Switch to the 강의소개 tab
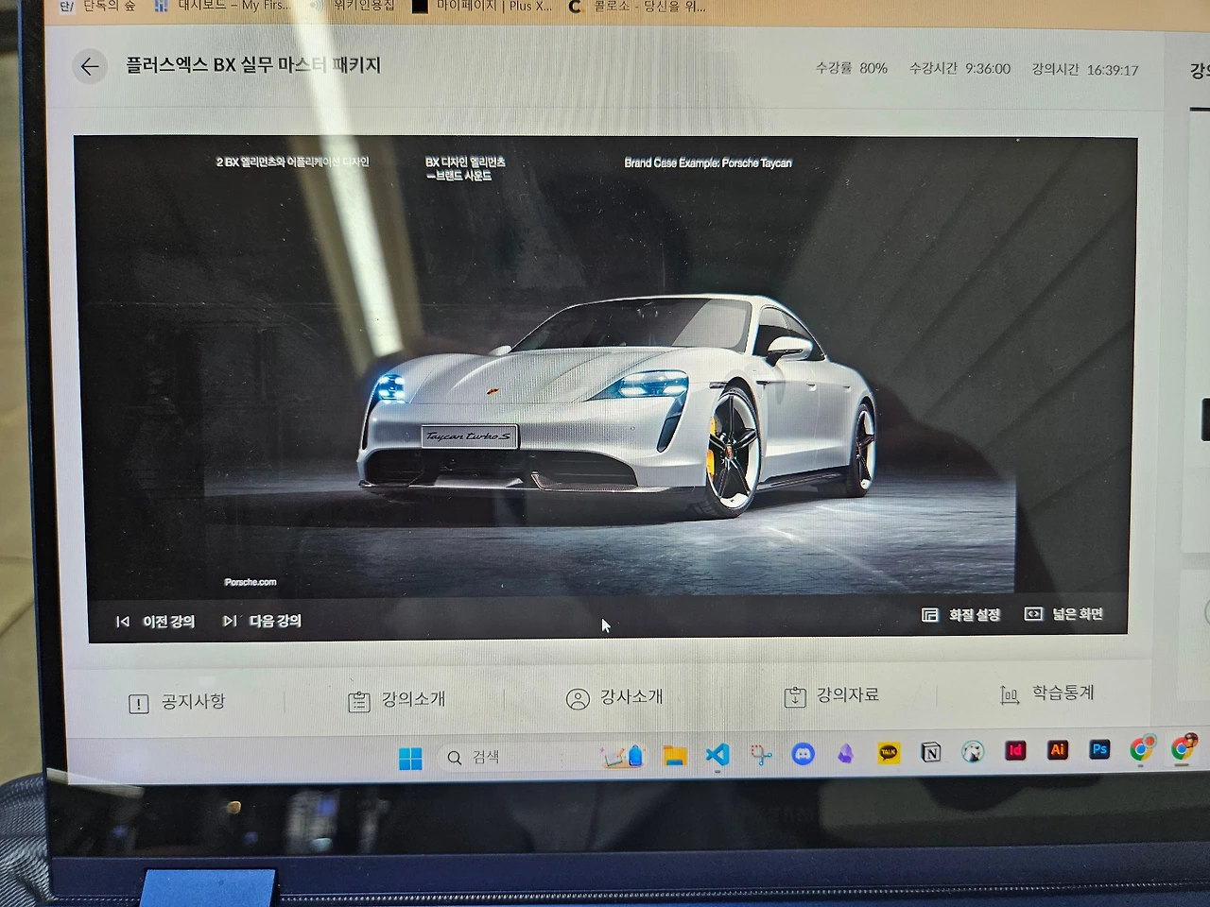1210x907 pixels. (x=397, y=700)
